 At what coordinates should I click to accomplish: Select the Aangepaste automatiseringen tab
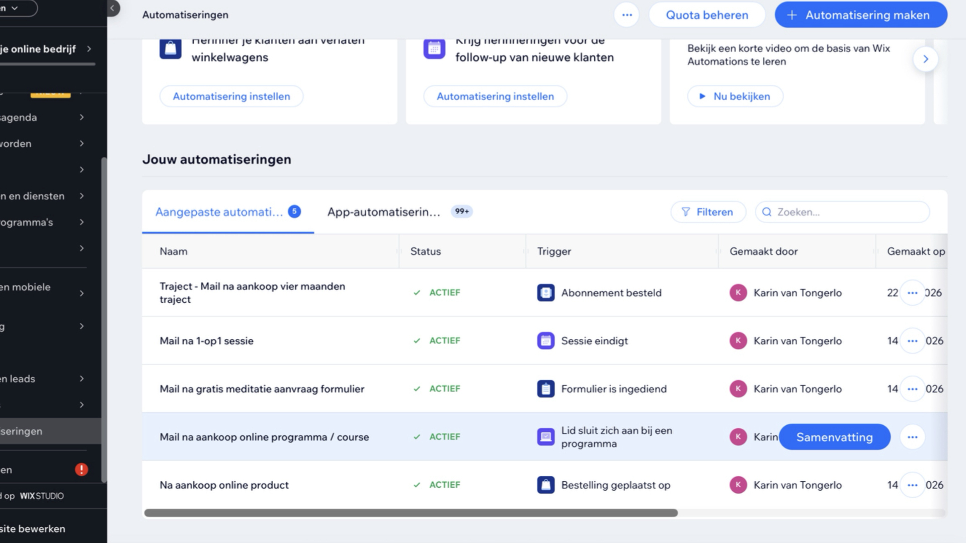click(220, 212)
